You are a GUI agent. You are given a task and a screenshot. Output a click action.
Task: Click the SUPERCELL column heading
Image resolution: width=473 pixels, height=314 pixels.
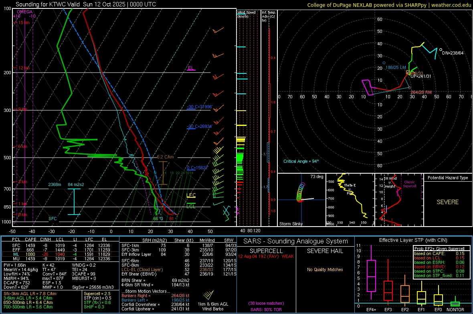[x=266, y=251]
